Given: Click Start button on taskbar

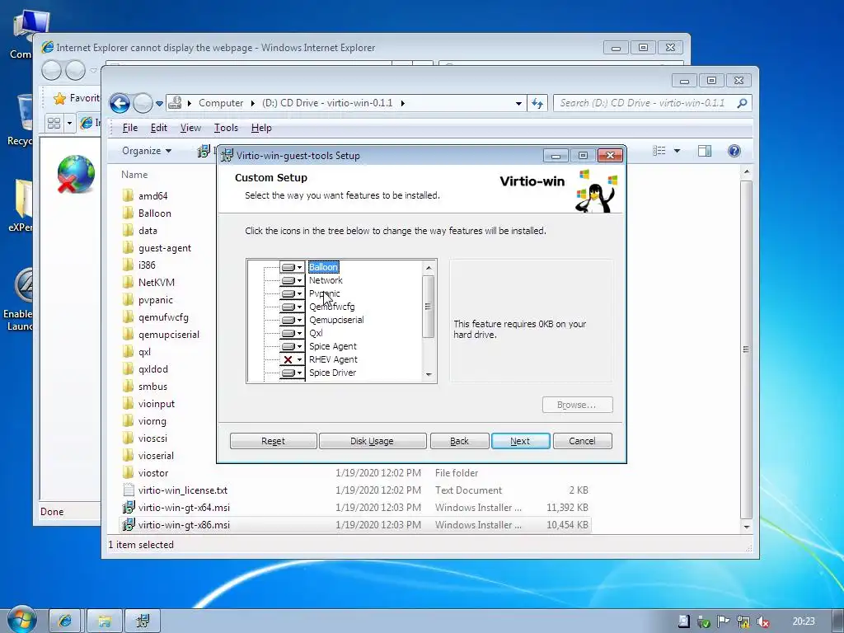Looking at the screenshot, I should click(x=22, y=619).
